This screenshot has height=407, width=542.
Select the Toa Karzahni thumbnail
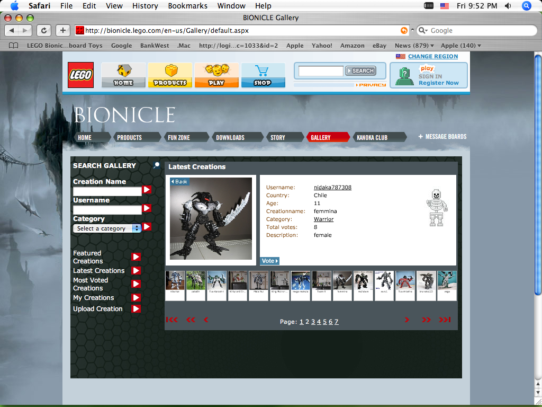[216, 286]
